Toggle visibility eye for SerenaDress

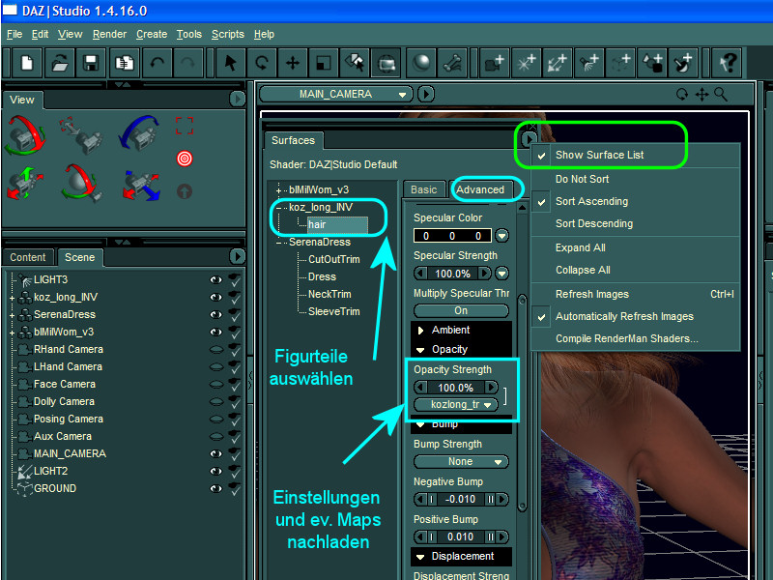215,314
